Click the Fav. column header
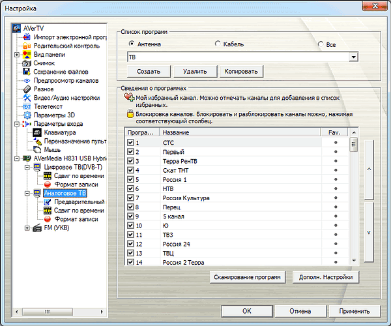 [334, 132]
